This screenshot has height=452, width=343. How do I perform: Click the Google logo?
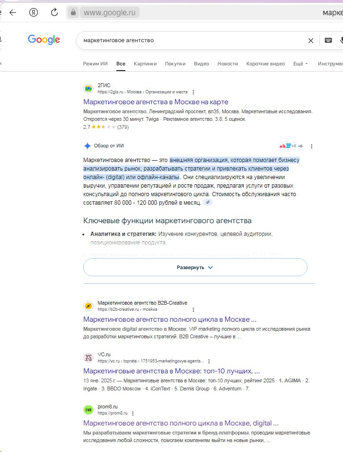click(x=44, y=40)
